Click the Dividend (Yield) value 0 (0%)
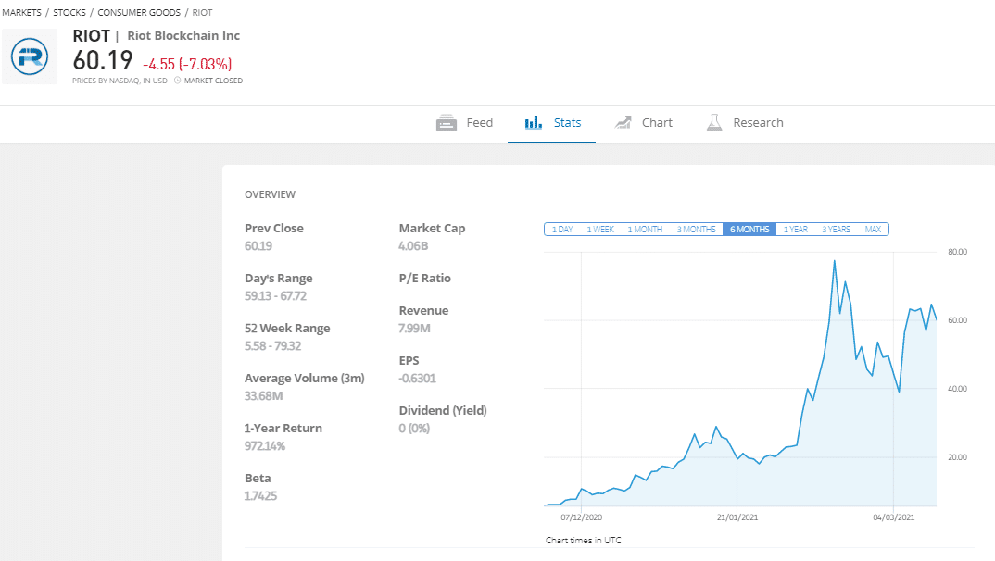This screenshot has width=995, height=561. [414, 429]
